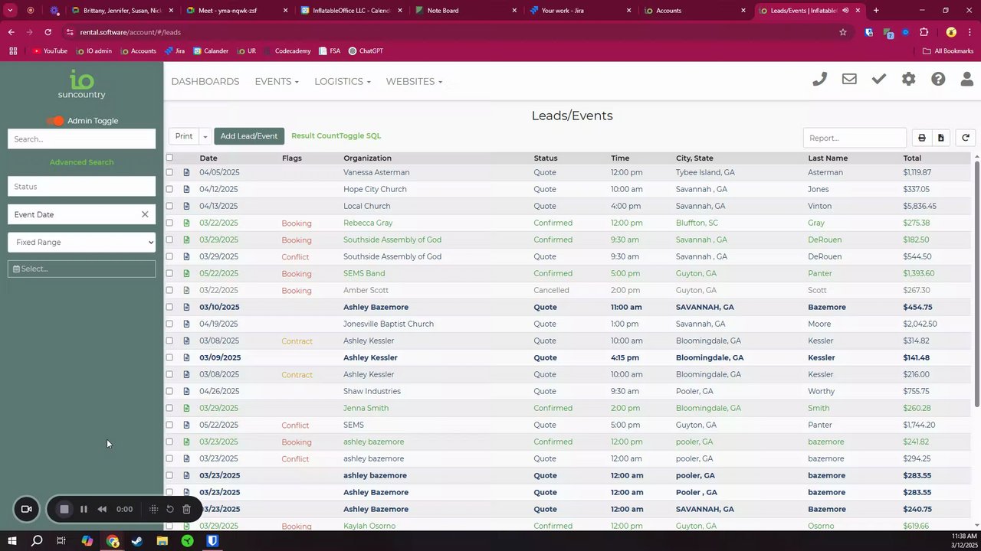This screenshot has height=551, width=981.
Task: Open the Fixed Range dropdown
Action: pos(81,242)
